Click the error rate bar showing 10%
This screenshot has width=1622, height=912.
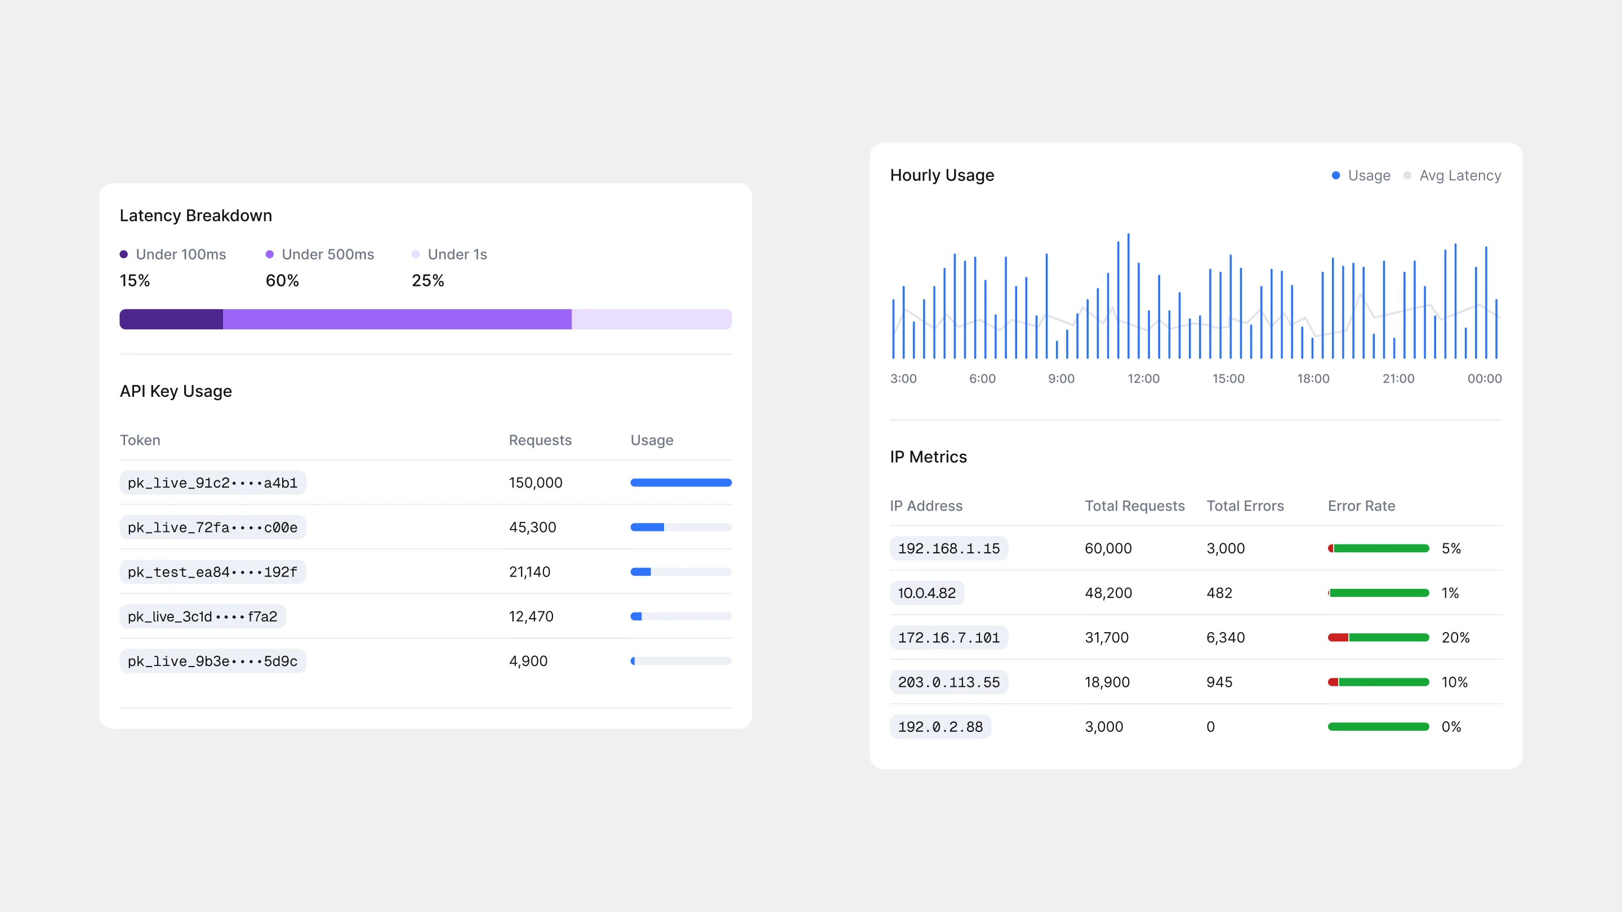pos(1379,683)
